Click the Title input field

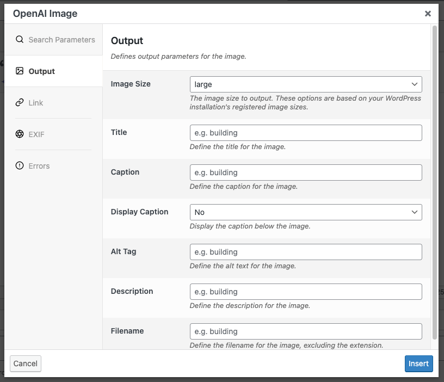pos(305,133)
